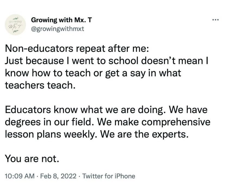Click the line starting 'Just because I went'
Image resolution: width=225 pixels, height=189 pixels.
[106, 61]
